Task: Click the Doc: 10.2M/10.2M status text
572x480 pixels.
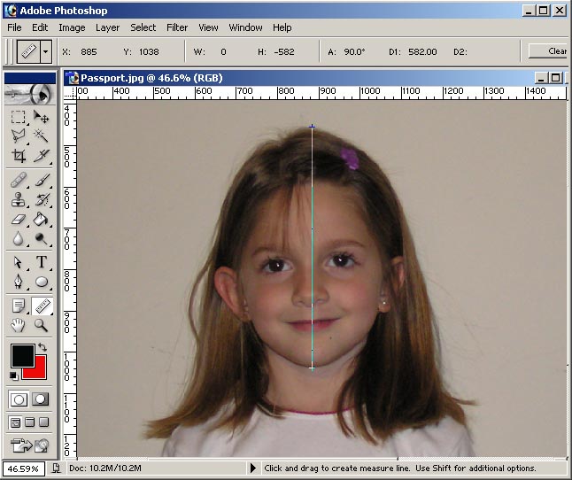Action: coord(105,468)
